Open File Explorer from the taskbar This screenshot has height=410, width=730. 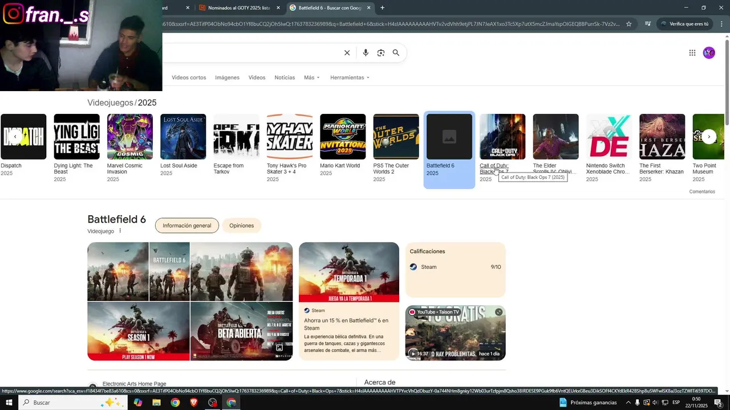[x=156, y=403]
